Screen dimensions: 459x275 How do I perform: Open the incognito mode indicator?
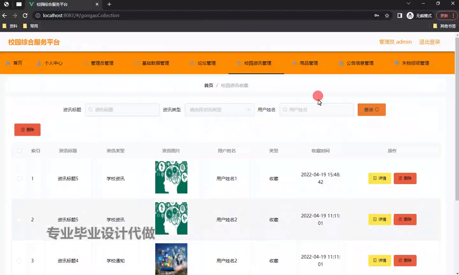coord(419,16)
